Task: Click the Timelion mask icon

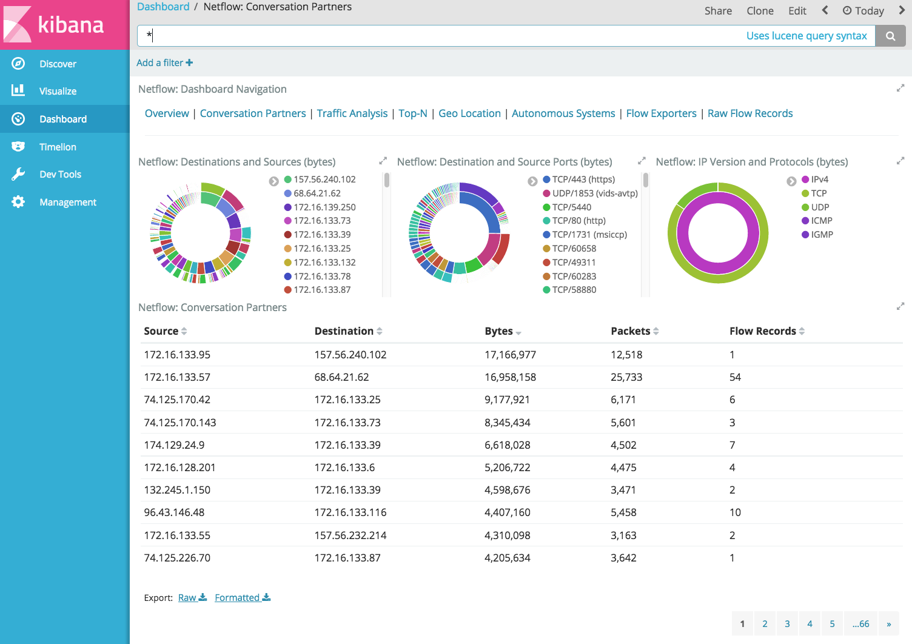Action: 18,147
